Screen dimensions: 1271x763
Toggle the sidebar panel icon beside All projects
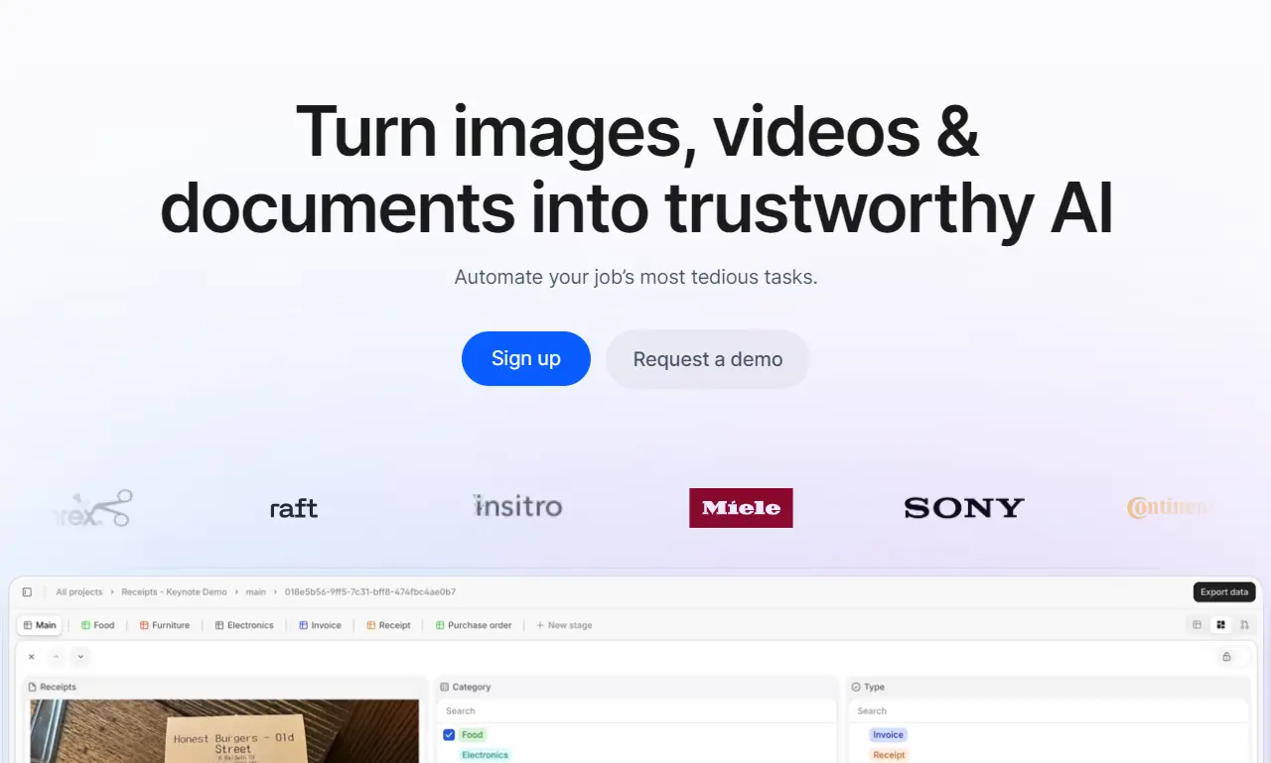pos(27,592)
